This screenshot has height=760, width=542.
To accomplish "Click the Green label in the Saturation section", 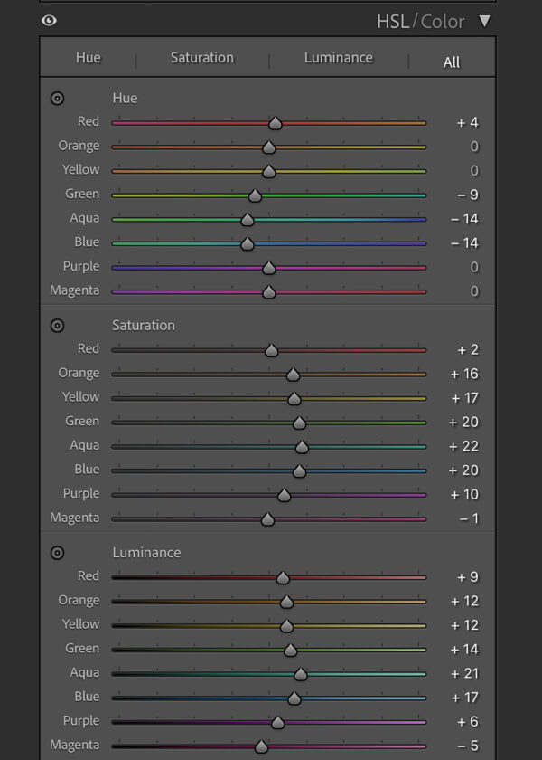I will click(82, 422).
